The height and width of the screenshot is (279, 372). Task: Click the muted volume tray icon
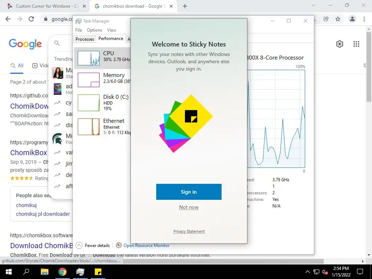pyautogui.click(x=325, y=272)
